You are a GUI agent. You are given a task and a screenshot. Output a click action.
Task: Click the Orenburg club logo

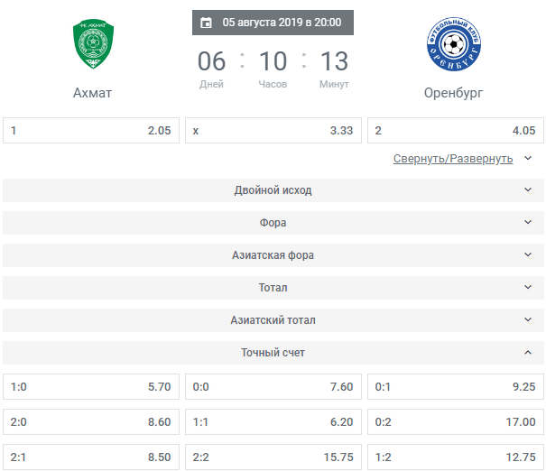[453, 44]
